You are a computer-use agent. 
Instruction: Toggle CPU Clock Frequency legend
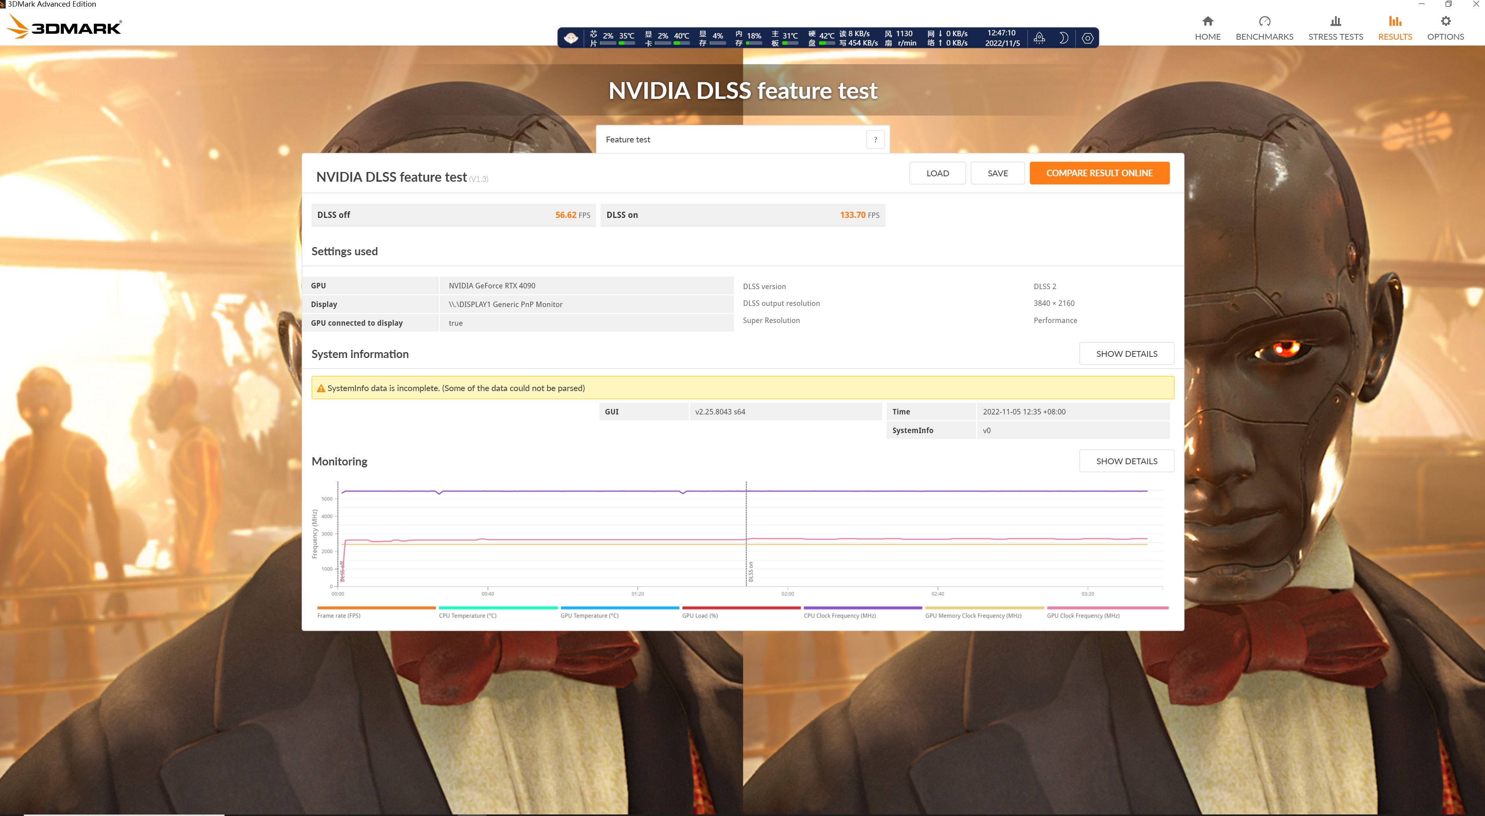[863, 612]
